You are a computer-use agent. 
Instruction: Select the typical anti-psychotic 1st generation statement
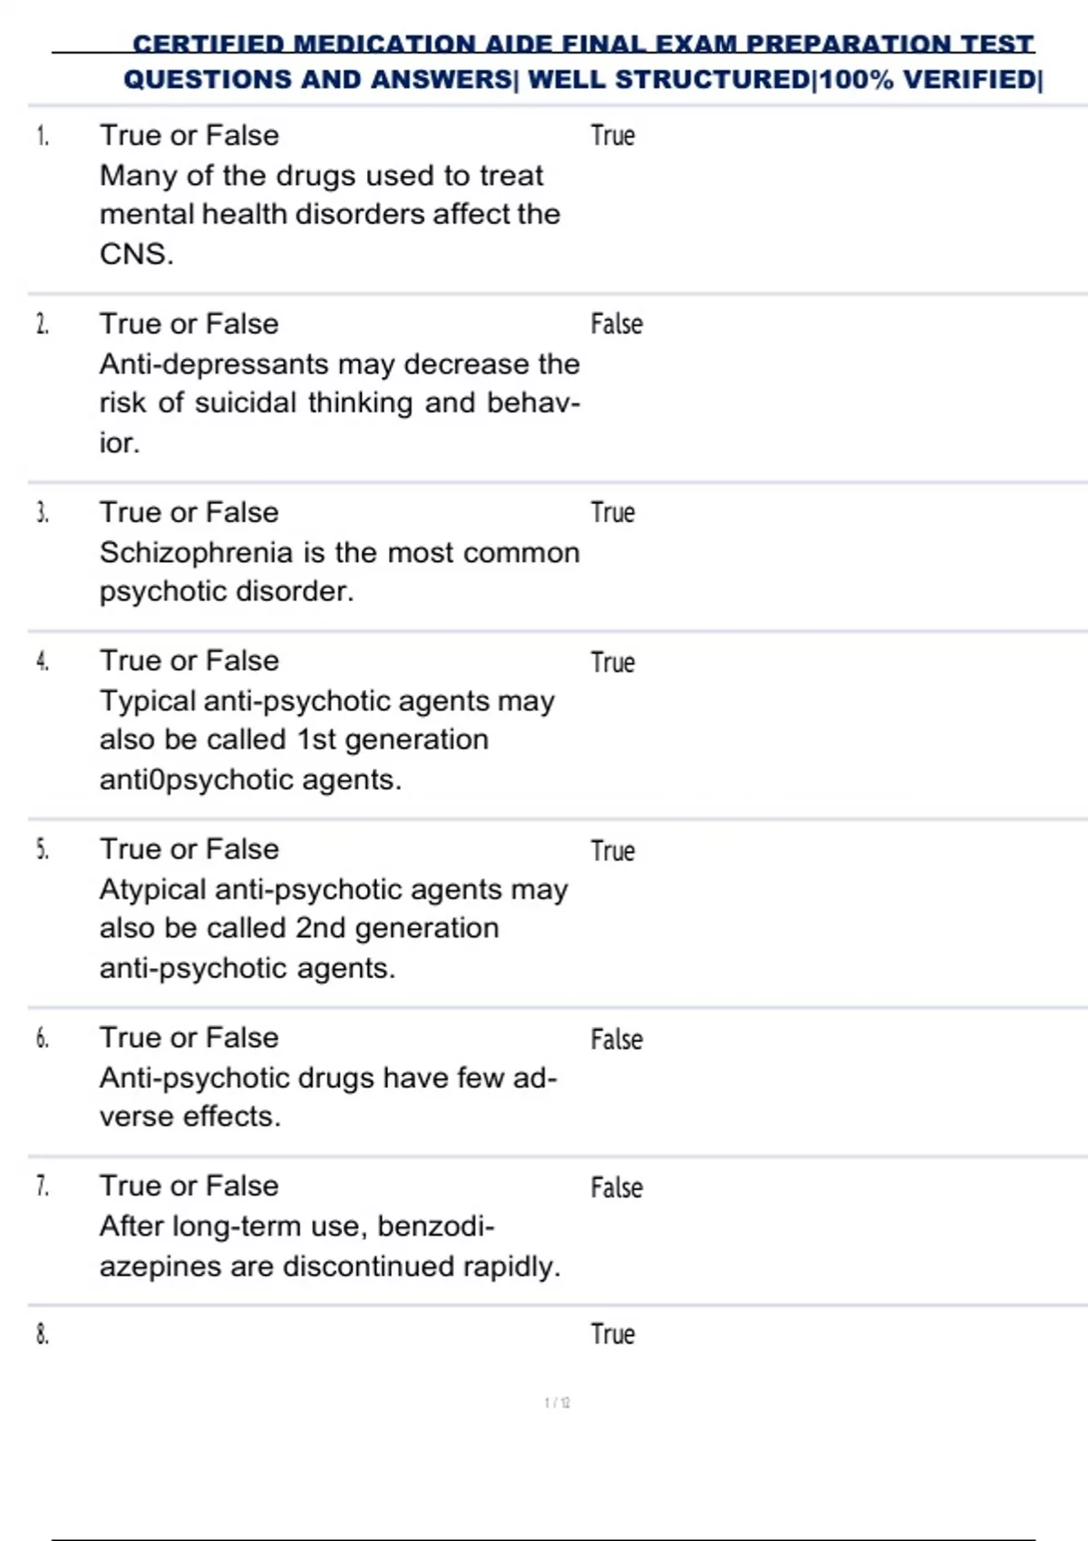tap(326, 740)
